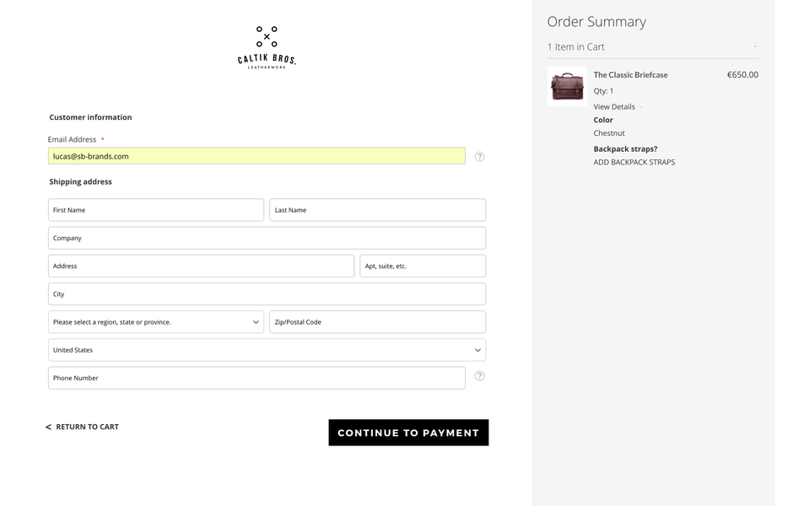Open The Classic Briefcase product name
Image resolution: width=809 pixels, height=506 pixels.
(x=630, y=75)
